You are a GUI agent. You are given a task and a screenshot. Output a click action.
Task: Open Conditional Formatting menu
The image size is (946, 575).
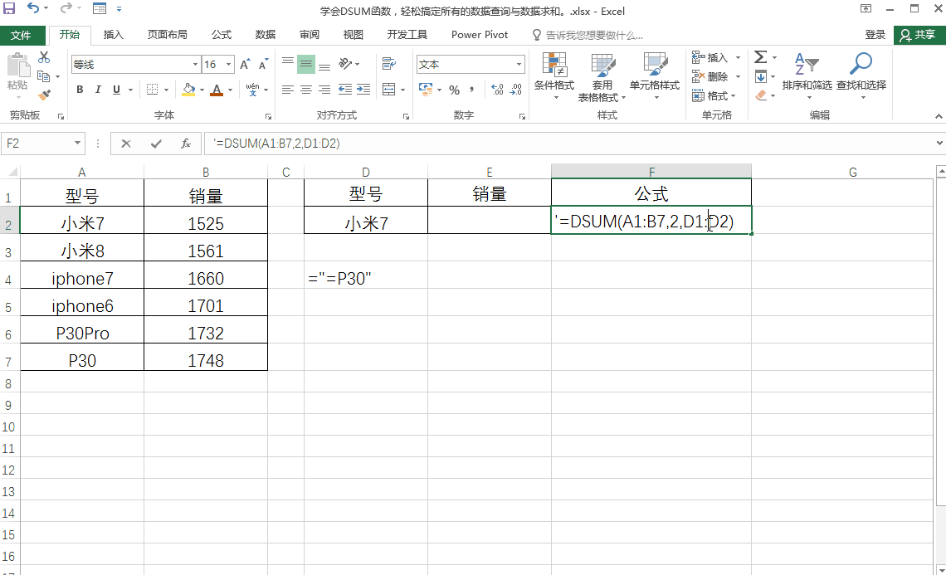(553, 76)
